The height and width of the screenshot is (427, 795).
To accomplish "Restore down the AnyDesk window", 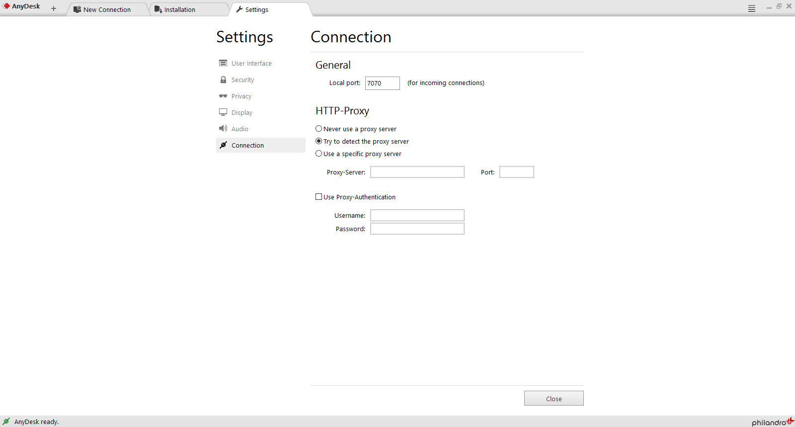I will (779, 6).
